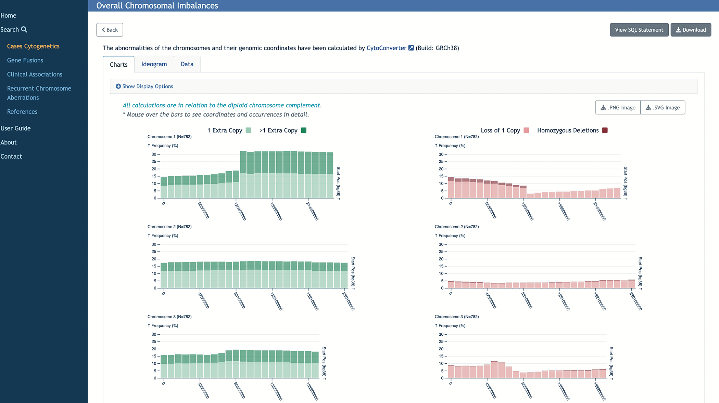The width and height of the screenshot is (719, 403).
Task: Click 'Chromosome 3 (N=782)' title of gains chart
Action: click(169, 317)
